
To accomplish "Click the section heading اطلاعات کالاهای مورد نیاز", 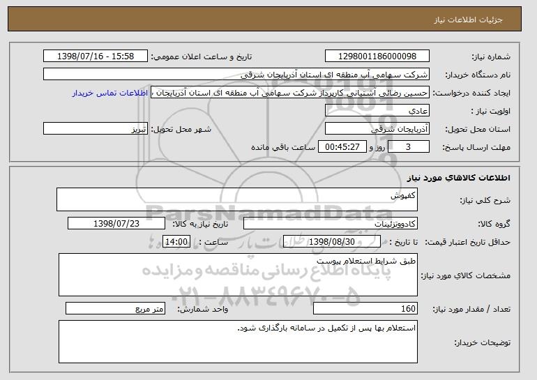I will pyautogui.click(x=459, y=178).
